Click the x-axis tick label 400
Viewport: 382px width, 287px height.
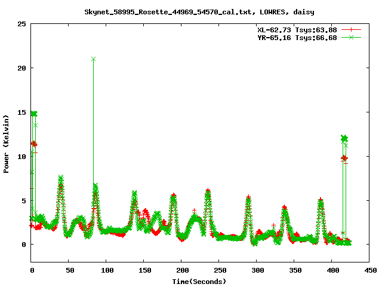333,270
